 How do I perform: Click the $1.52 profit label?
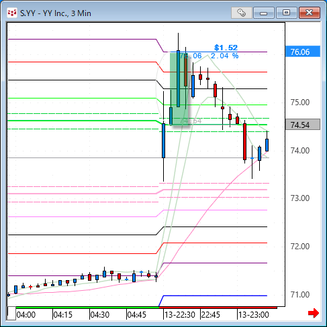pyautogui.click(x=226, y=48)
